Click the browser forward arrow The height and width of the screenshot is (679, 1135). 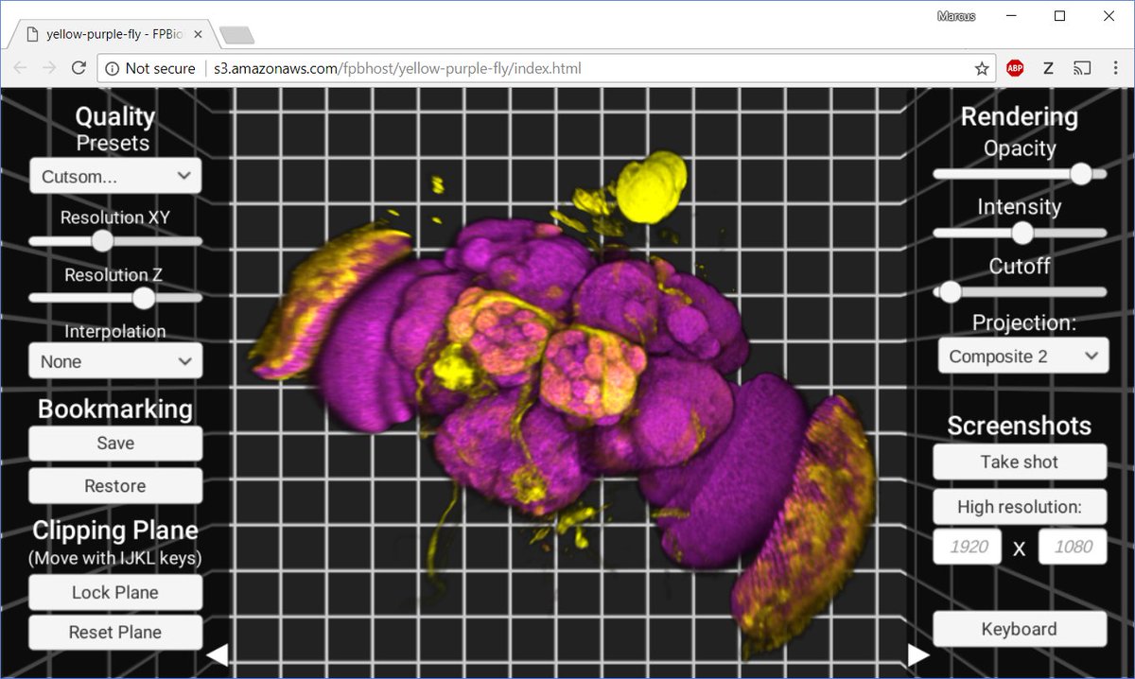click(49, 68)
